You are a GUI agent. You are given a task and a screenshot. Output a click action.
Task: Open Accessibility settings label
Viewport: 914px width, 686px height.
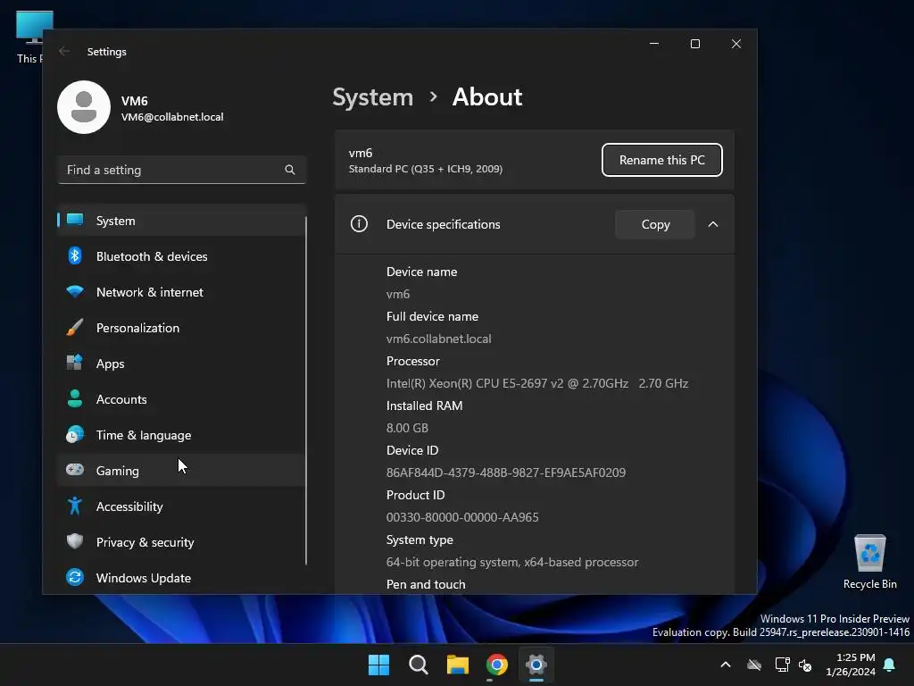[129, 506]
